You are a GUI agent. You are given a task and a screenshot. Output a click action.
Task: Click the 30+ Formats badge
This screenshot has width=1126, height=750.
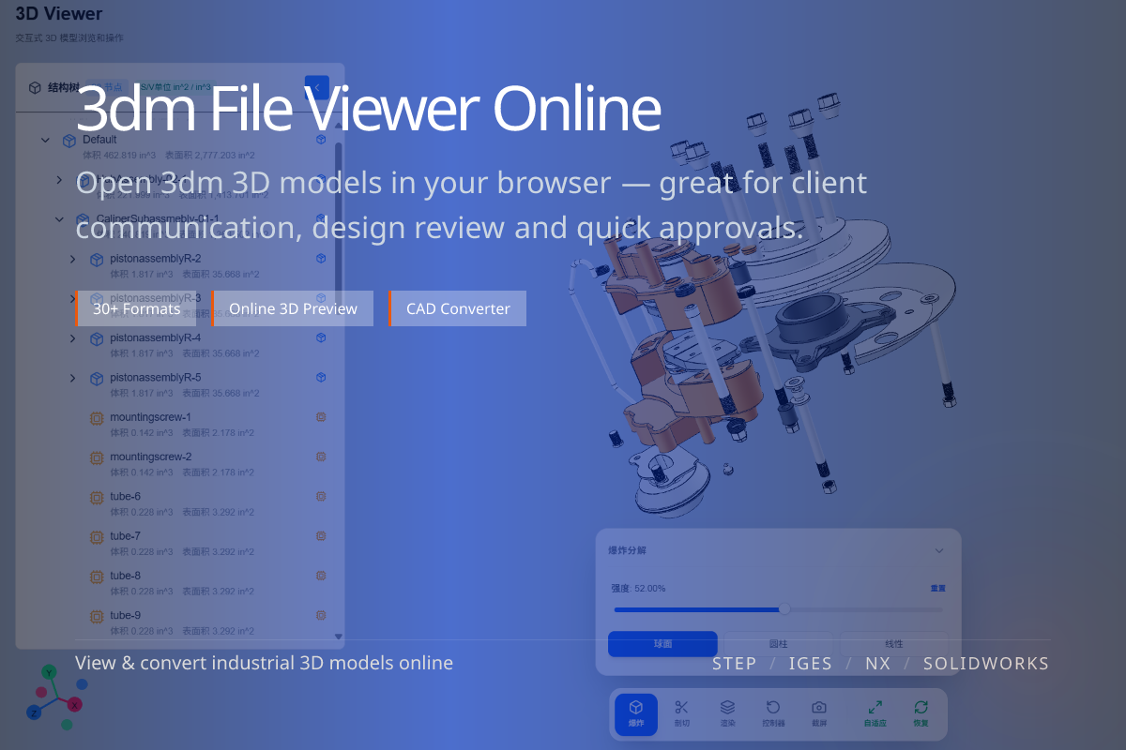137,308
